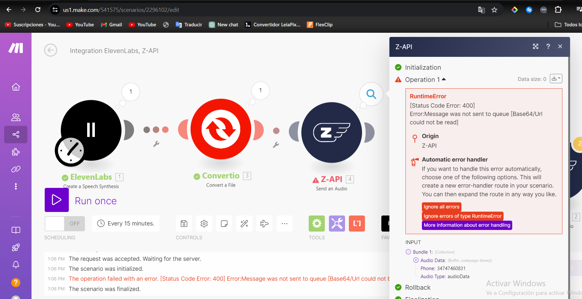This screenshot has width=582, height=299.
Task: Select the Initialization step row
Action: point(418,67)
